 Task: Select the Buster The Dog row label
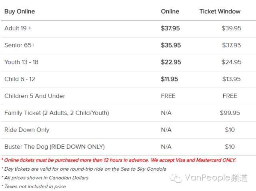pyautogui.click(x=54, y=147)
